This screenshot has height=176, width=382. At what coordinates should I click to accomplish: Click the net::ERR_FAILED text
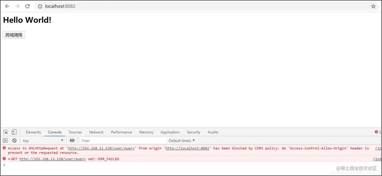pos(103,159)
